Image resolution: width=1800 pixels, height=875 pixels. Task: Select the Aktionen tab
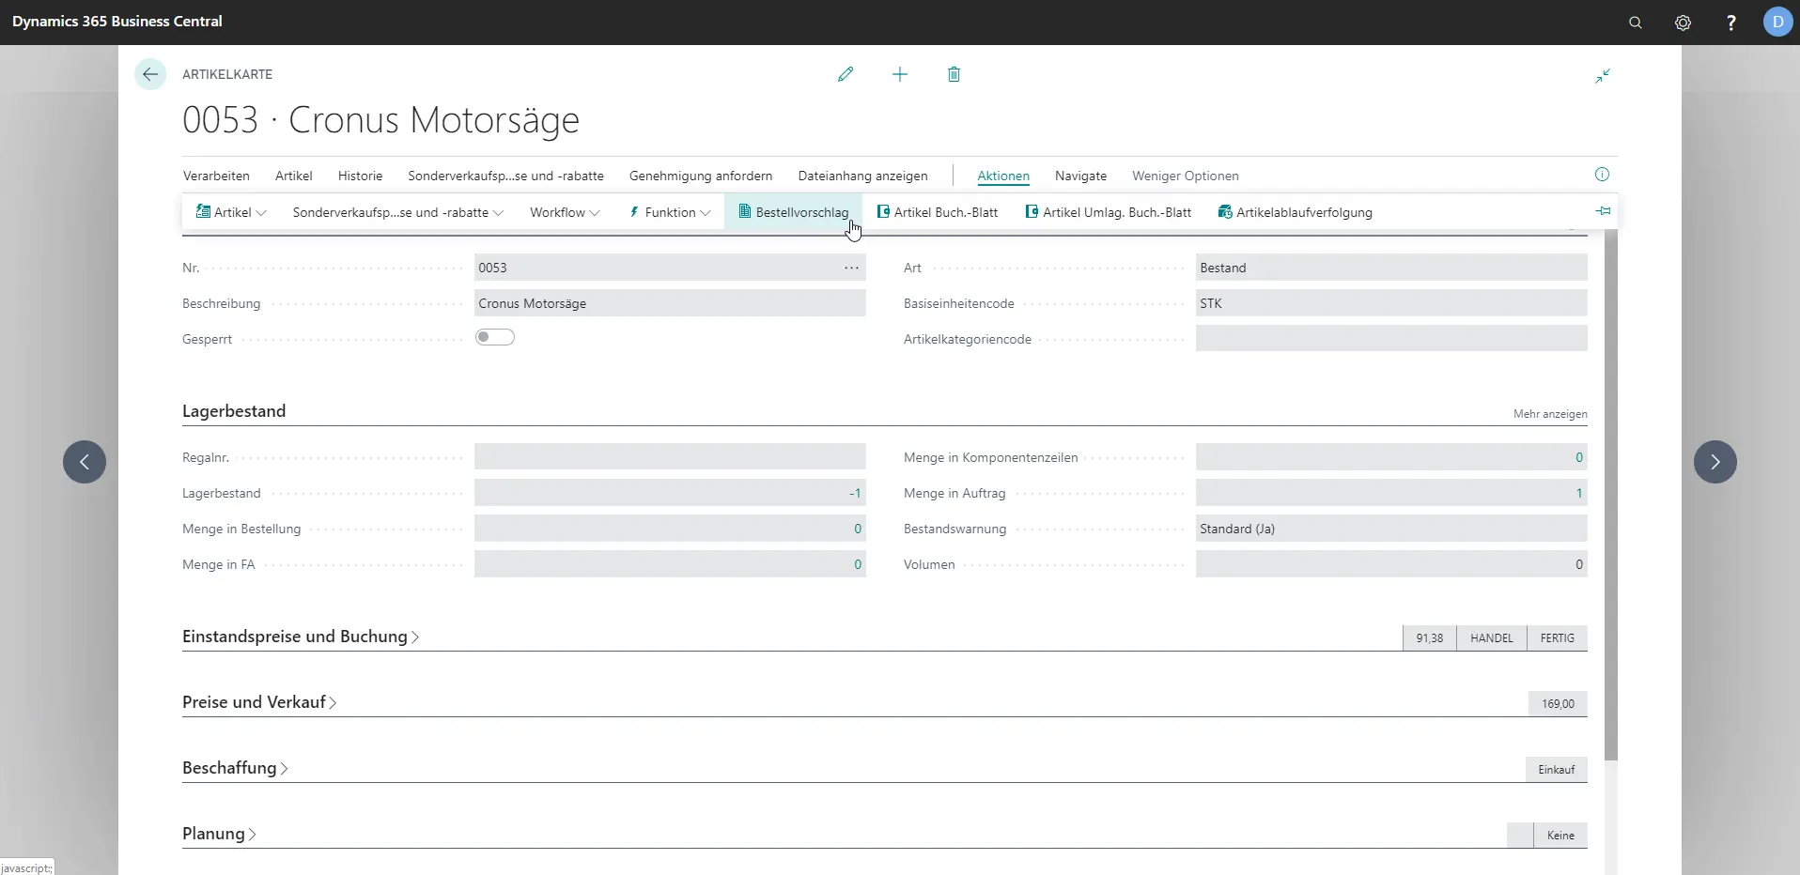1003,176
